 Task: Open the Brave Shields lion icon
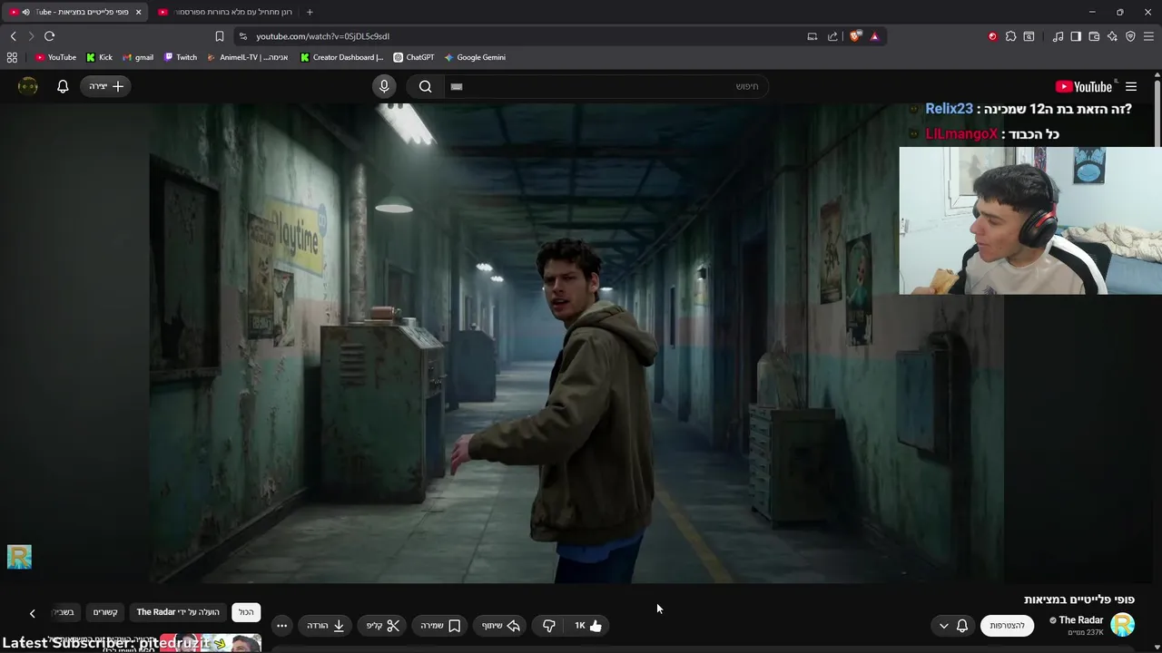(x=855, y=36)
